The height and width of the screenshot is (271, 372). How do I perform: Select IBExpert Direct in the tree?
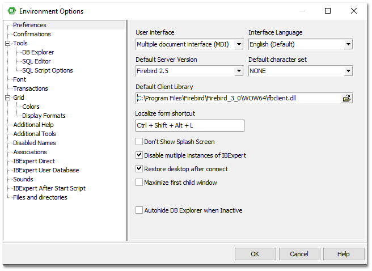coord(34,161)
